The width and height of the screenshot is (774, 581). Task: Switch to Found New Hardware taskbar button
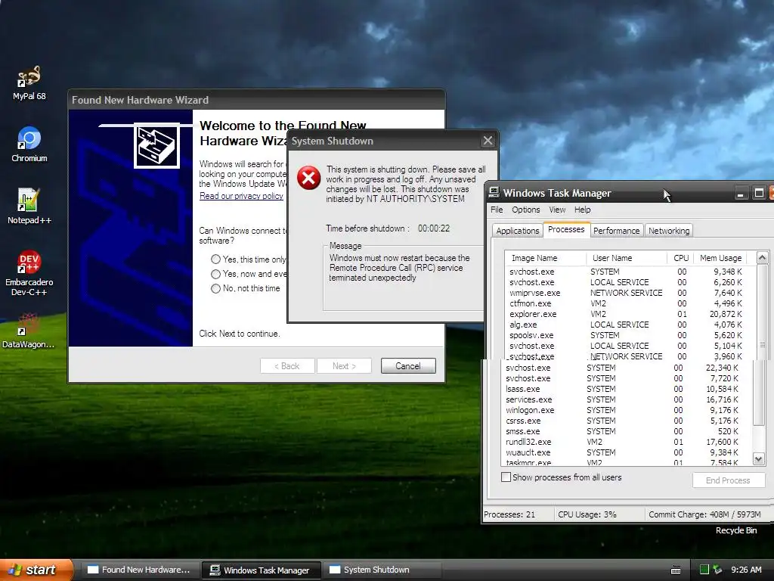(x=140, y=570)
